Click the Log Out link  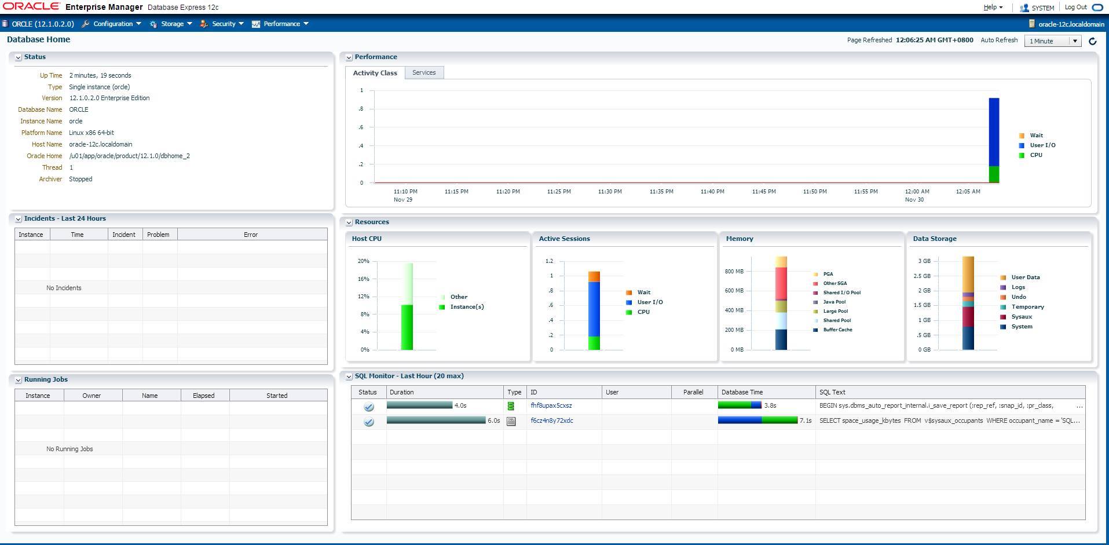1075,8
